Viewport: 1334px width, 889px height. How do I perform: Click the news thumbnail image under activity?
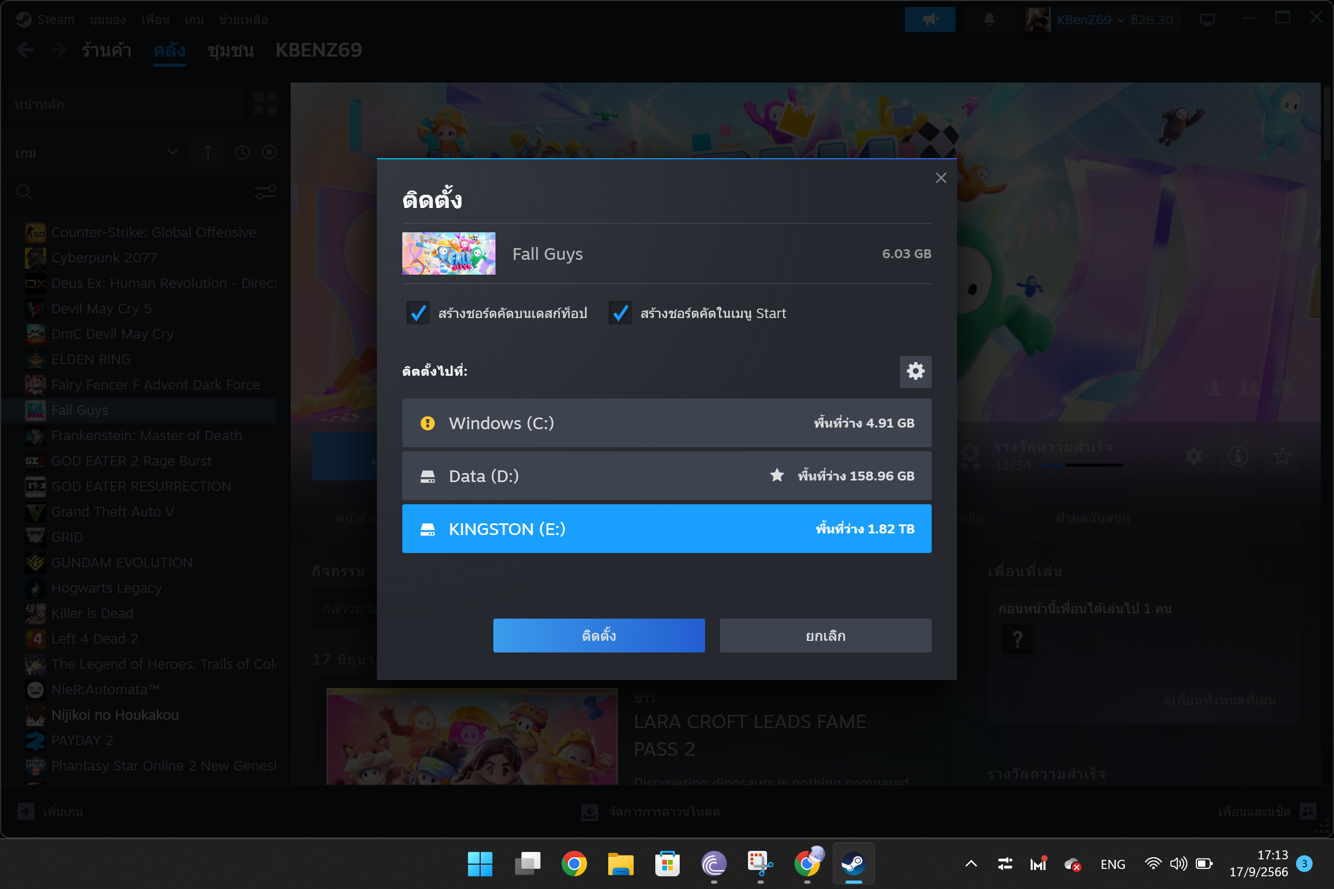(x=472, y=736)
